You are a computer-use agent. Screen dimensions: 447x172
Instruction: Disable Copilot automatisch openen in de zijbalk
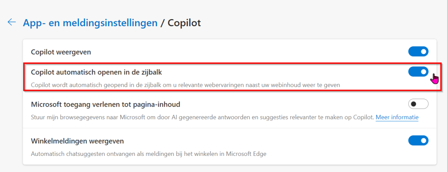coord(418,72)
